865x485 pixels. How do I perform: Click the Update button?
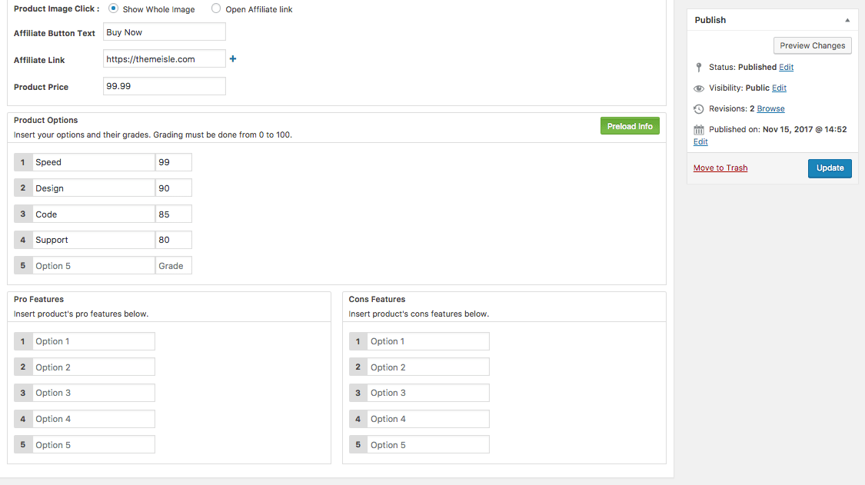coord(830,168)
